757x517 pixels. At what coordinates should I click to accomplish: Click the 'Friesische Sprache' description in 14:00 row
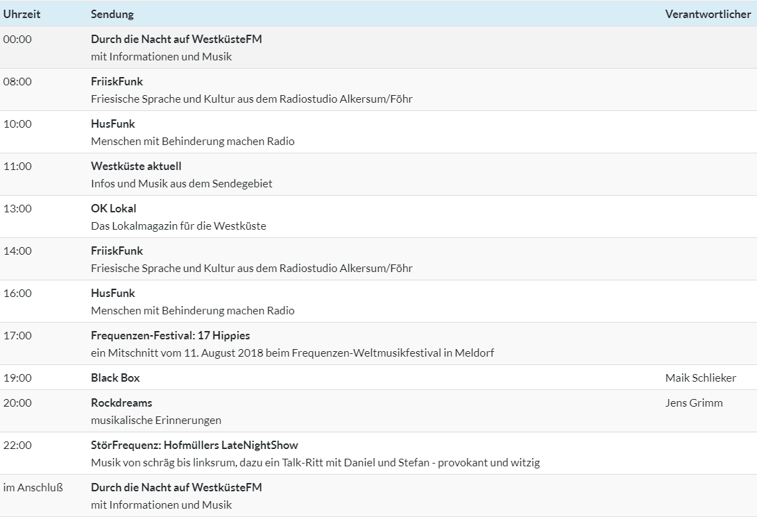252,269
